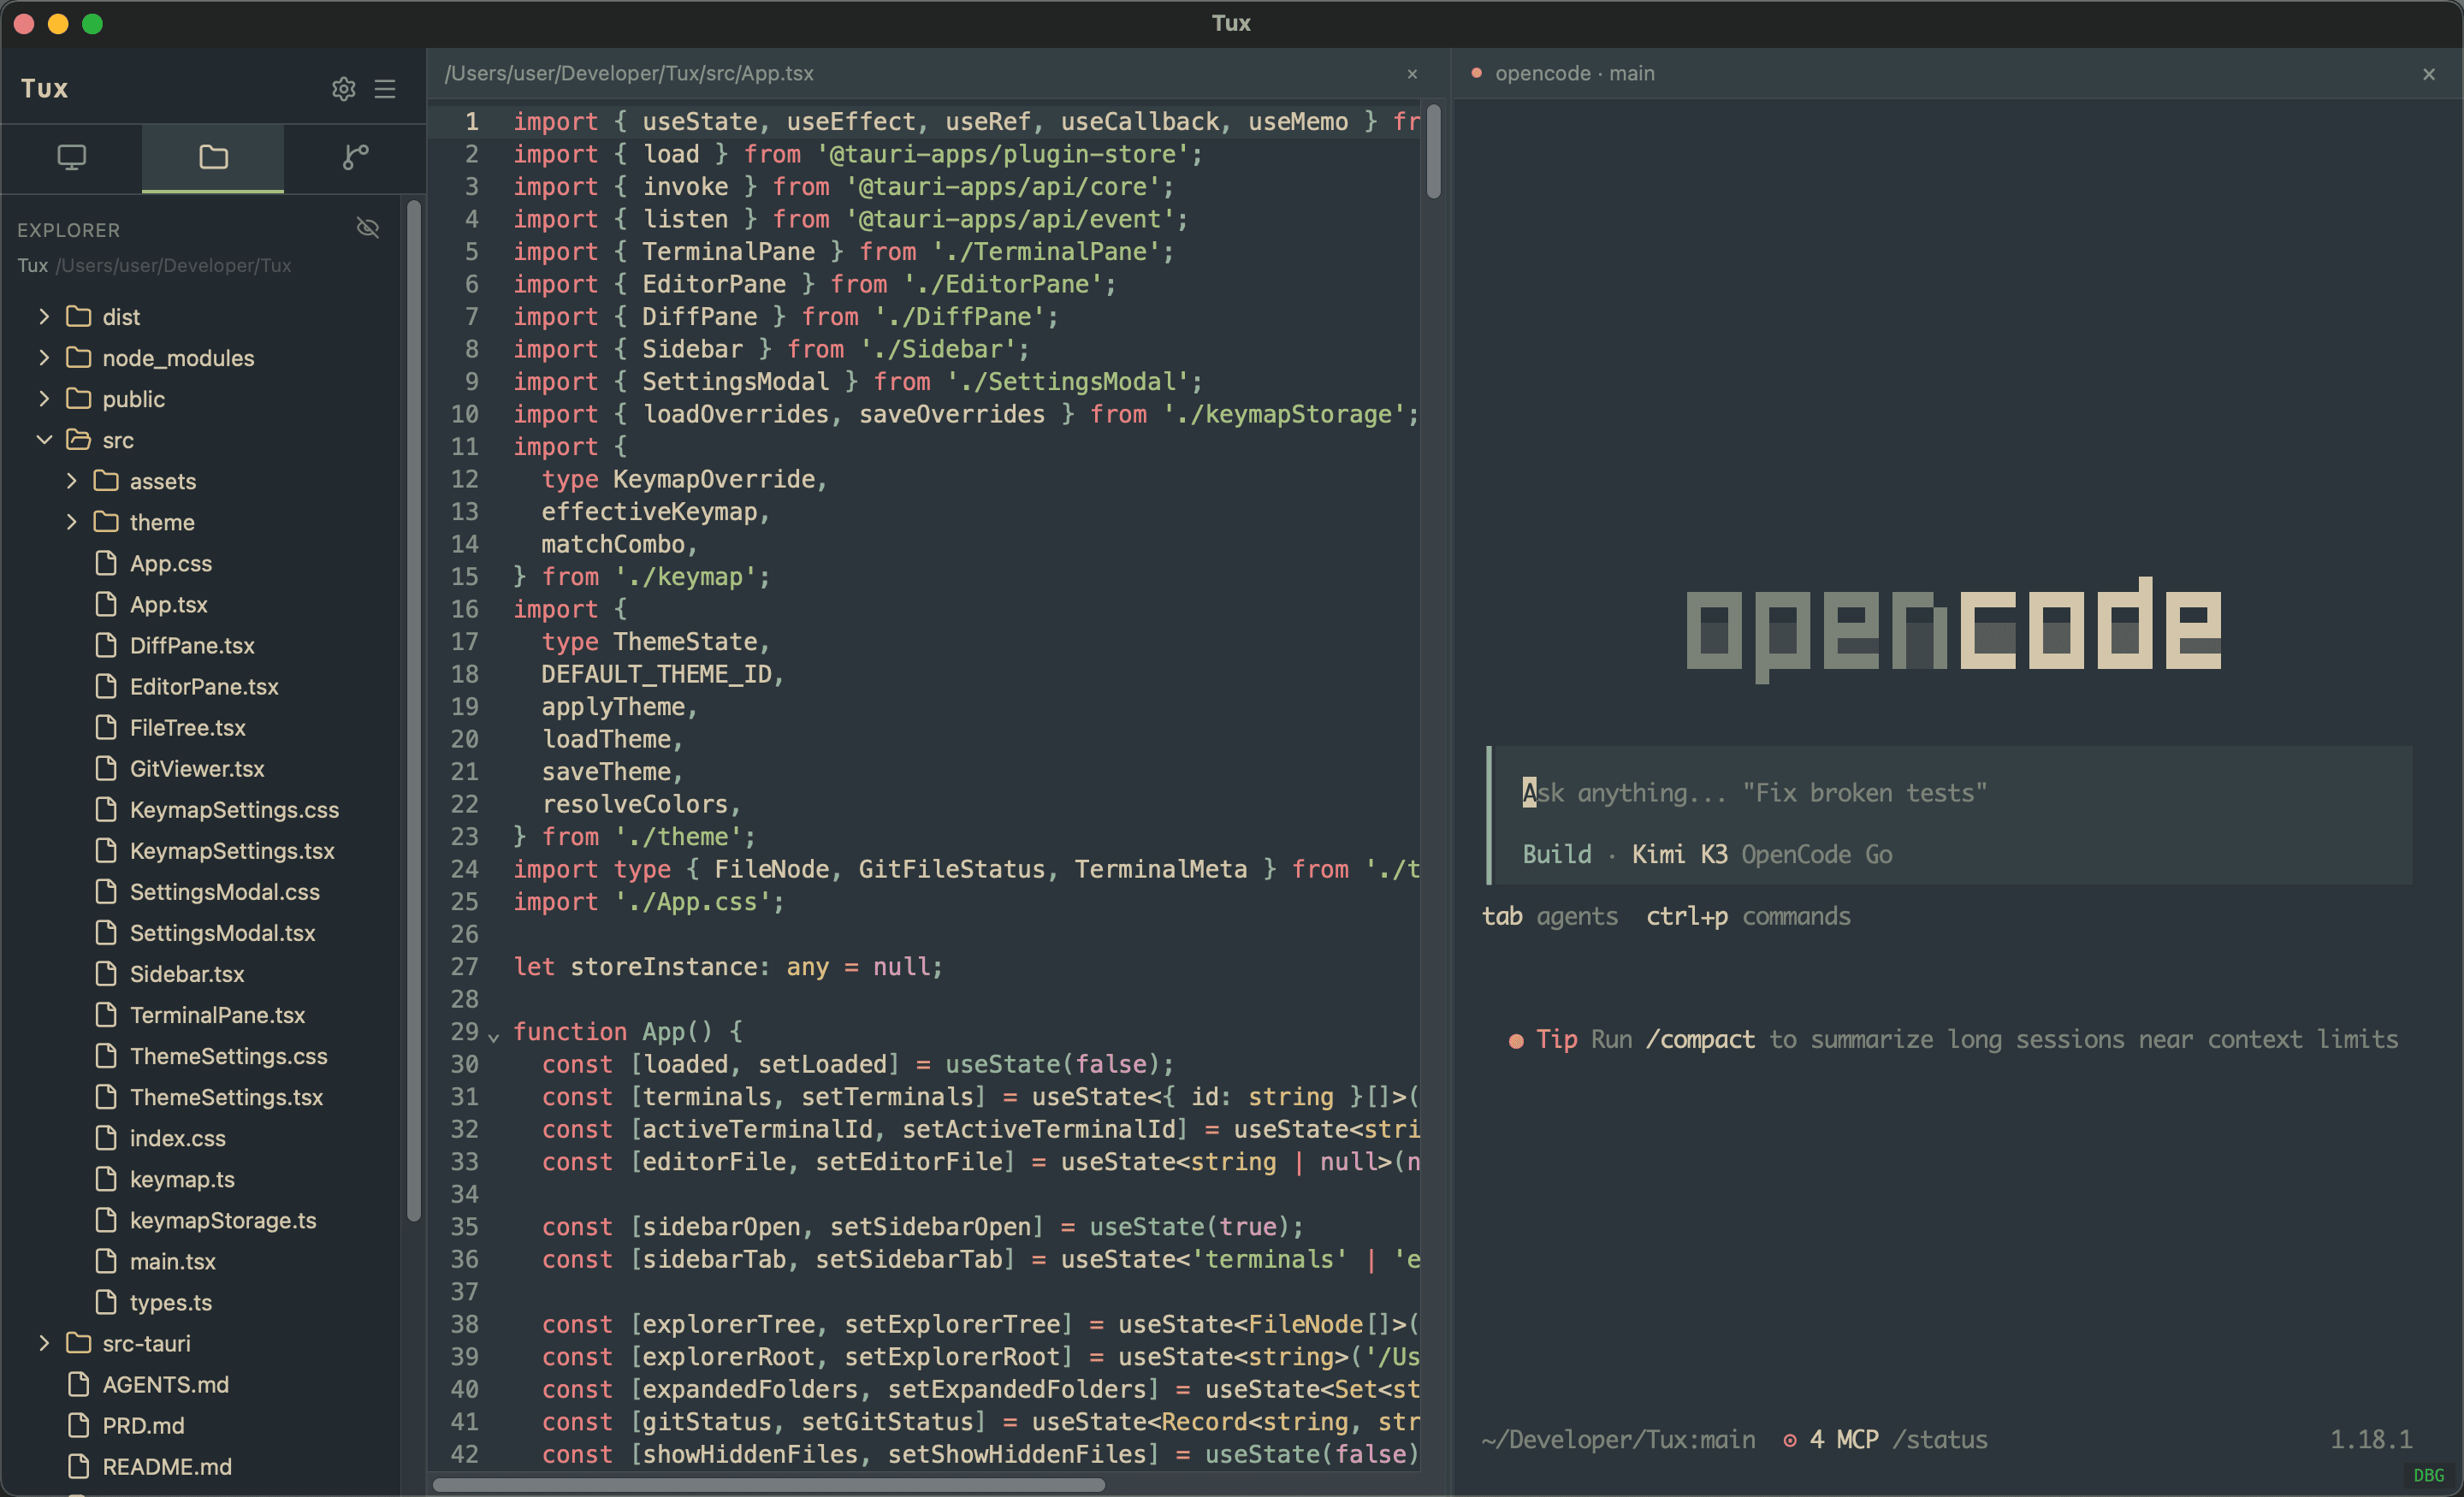Click the App.css file icon
The width and height of the screenshot is (2464, 1497).
106,563
